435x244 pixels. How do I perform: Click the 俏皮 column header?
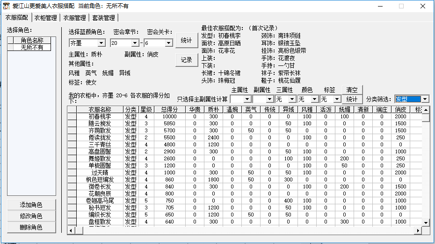click(x=400, y=109)
